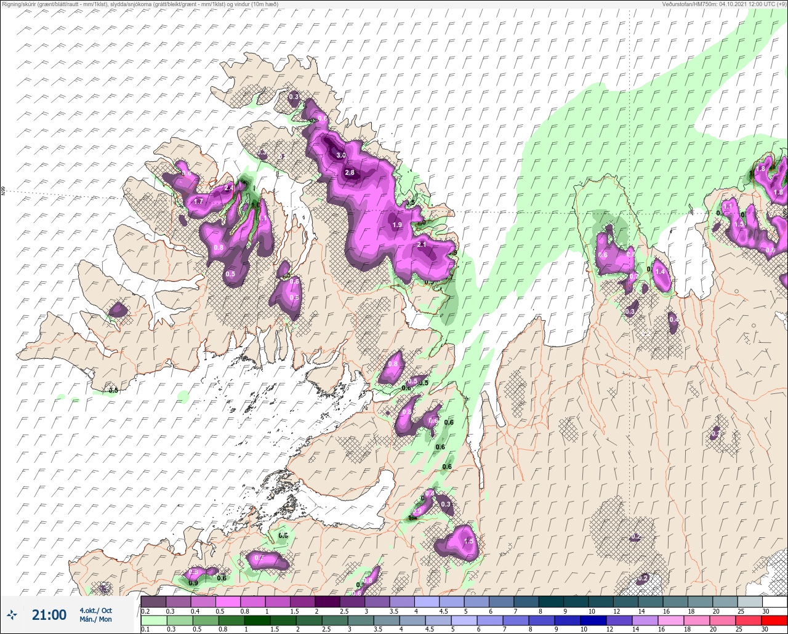Click the top-row legend label 0.2
This screenshot has width=788, height=634.
point(145,611)
